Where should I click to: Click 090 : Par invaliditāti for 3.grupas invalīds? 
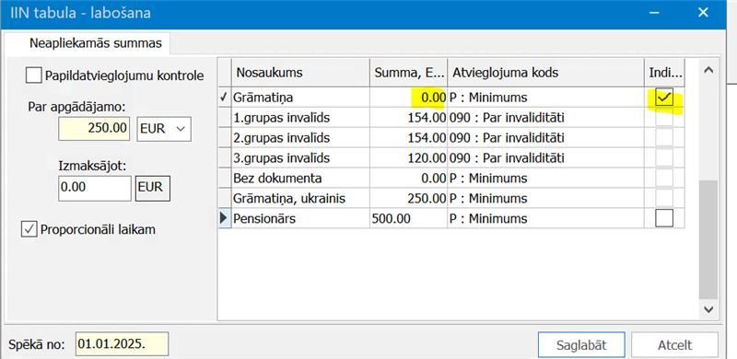tap(545, 158)
